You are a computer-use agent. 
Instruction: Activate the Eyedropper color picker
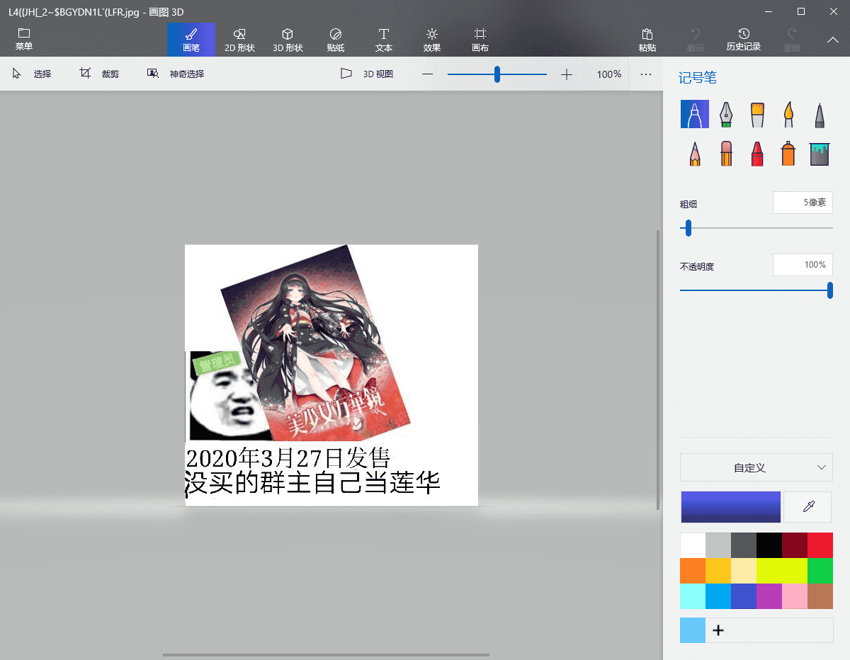pos(807,506)
